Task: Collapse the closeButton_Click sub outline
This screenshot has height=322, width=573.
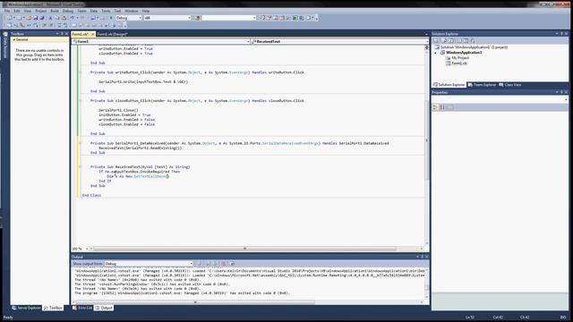Action: point(81,101)
